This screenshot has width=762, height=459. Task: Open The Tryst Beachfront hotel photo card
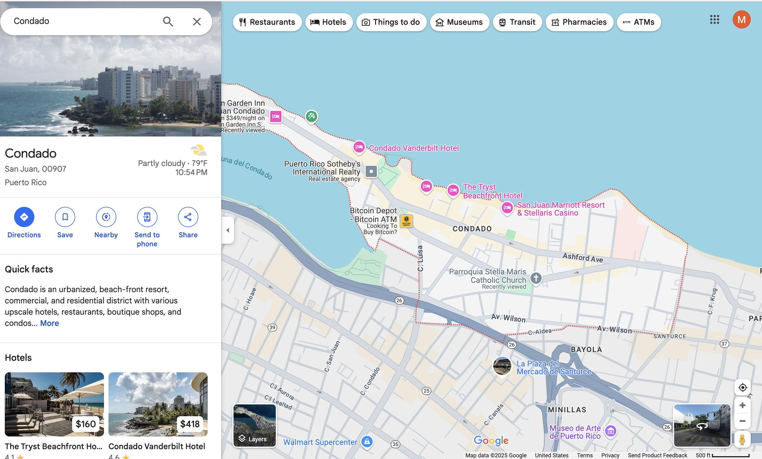coord(54,404)
